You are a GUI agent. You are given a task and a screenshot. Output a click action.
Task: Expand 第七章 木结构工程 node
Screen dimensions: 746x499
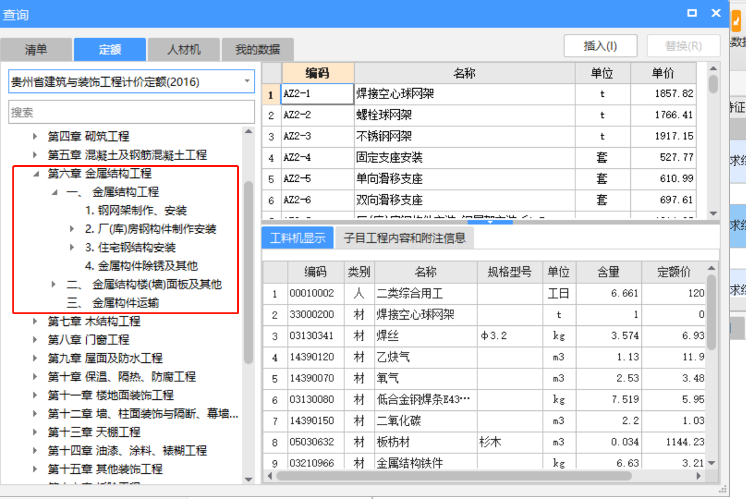point(35,322)
